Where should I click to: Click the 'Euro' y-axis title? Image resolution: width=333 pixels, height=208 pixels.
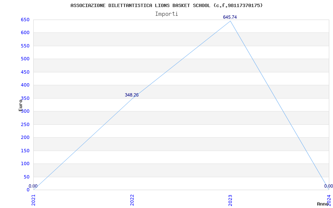coord(20,105)
